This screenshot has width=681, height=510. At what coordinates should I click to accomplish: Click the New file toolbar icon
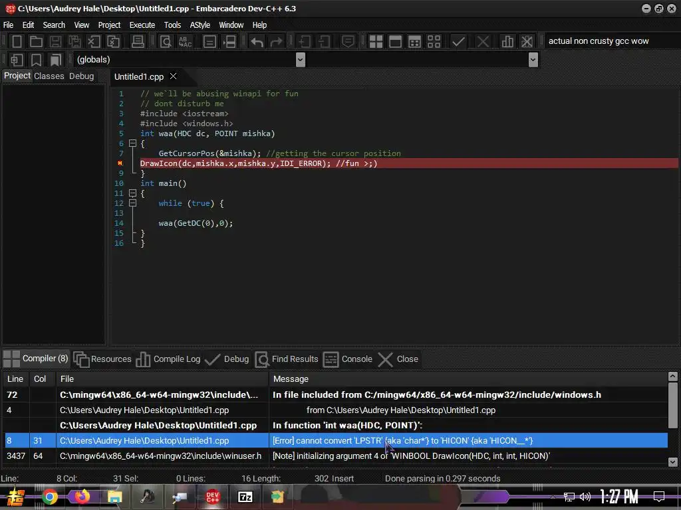point(17,42)
